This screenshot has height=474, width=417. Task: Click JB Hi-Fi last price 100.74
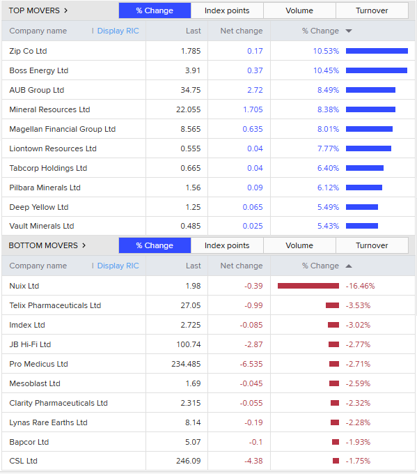(x=189, y=344)
